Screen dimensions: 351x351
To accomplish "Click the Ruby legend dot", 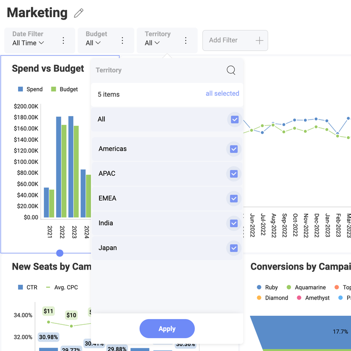I will (259, 287).
